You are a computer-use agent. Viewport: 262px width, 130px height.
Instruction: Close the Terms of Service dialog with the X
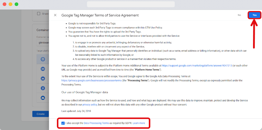point(55,15)
